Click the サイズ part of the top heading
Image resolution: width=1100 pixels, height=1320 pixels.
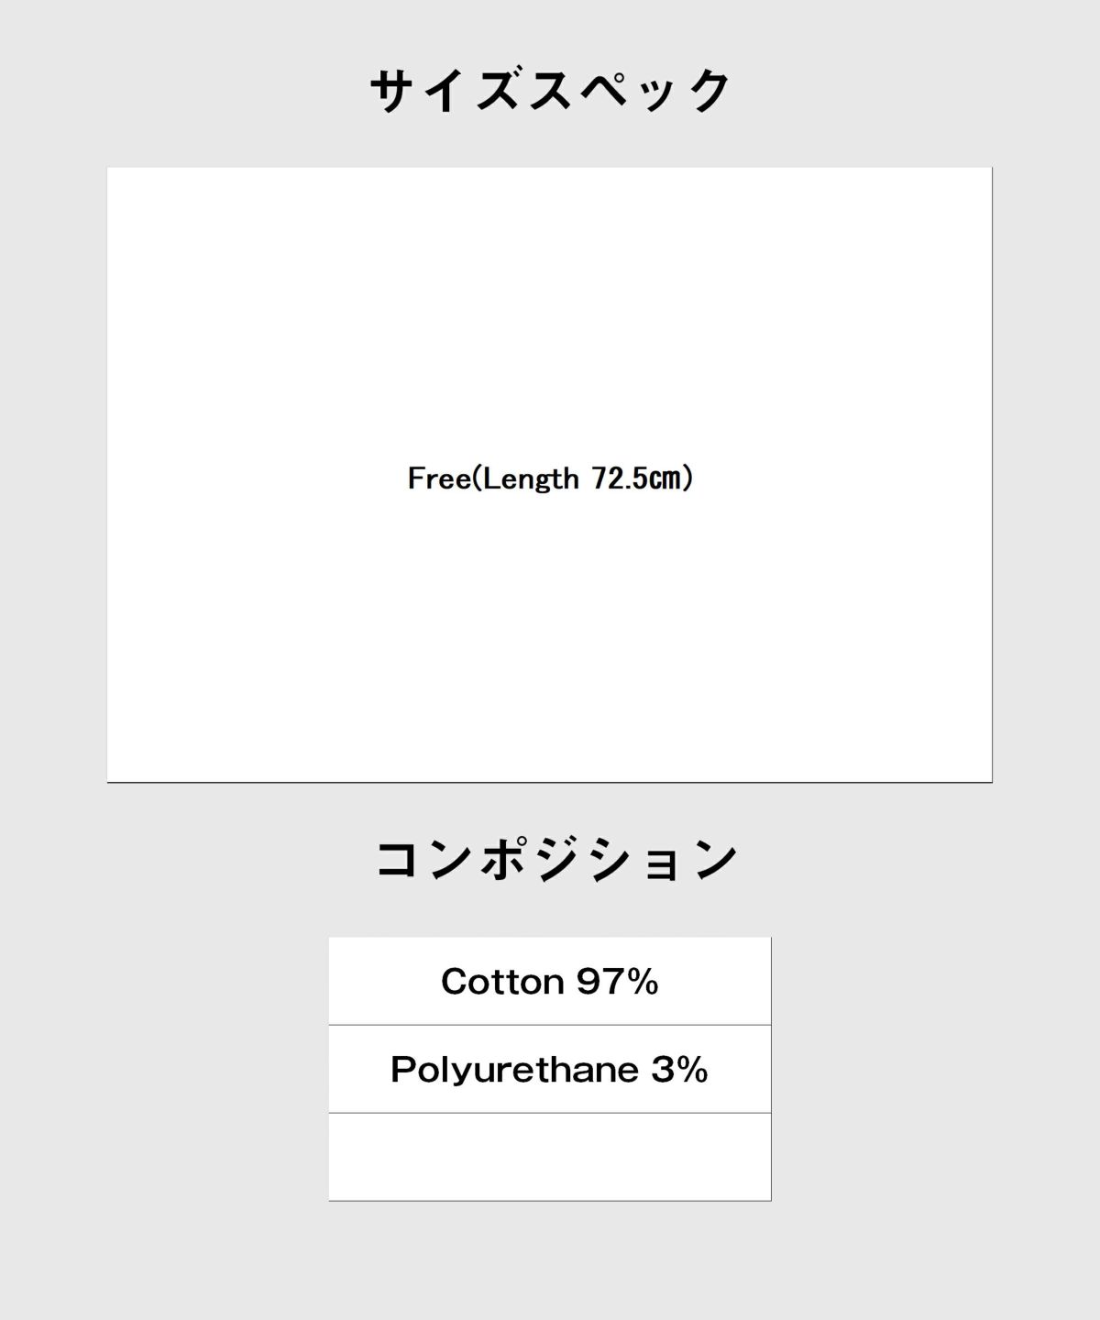tap(445, 92)
